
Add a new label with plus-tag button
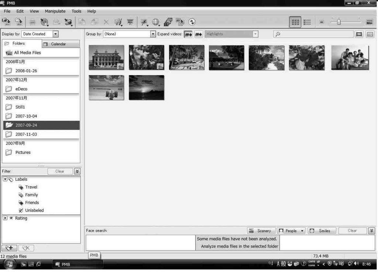(9, 248)
